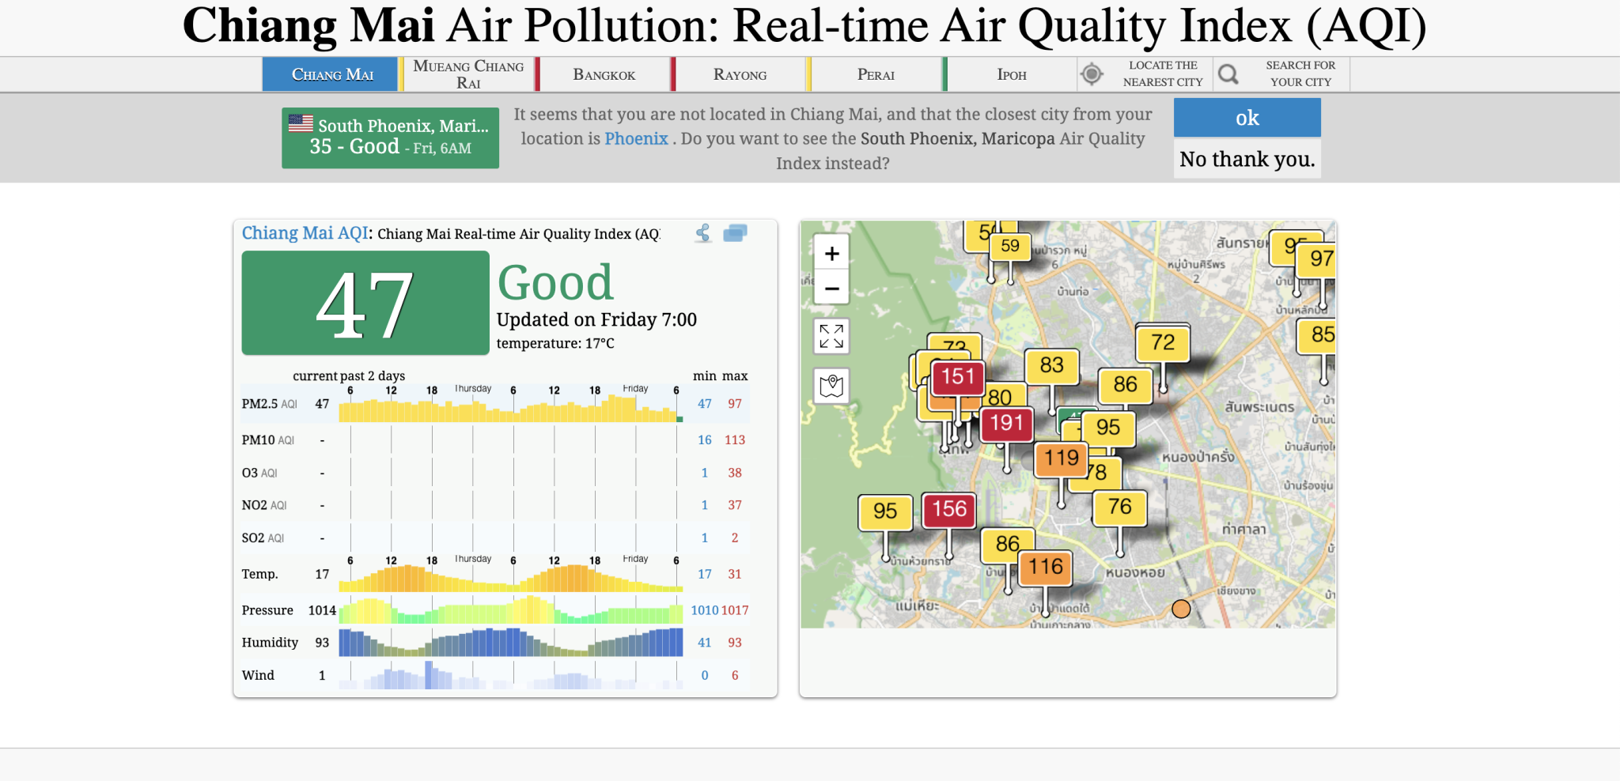Click the green 'Good' status text
Image resolution: width=1620 pixels, height=781 pixels.
tap(555, 282)
